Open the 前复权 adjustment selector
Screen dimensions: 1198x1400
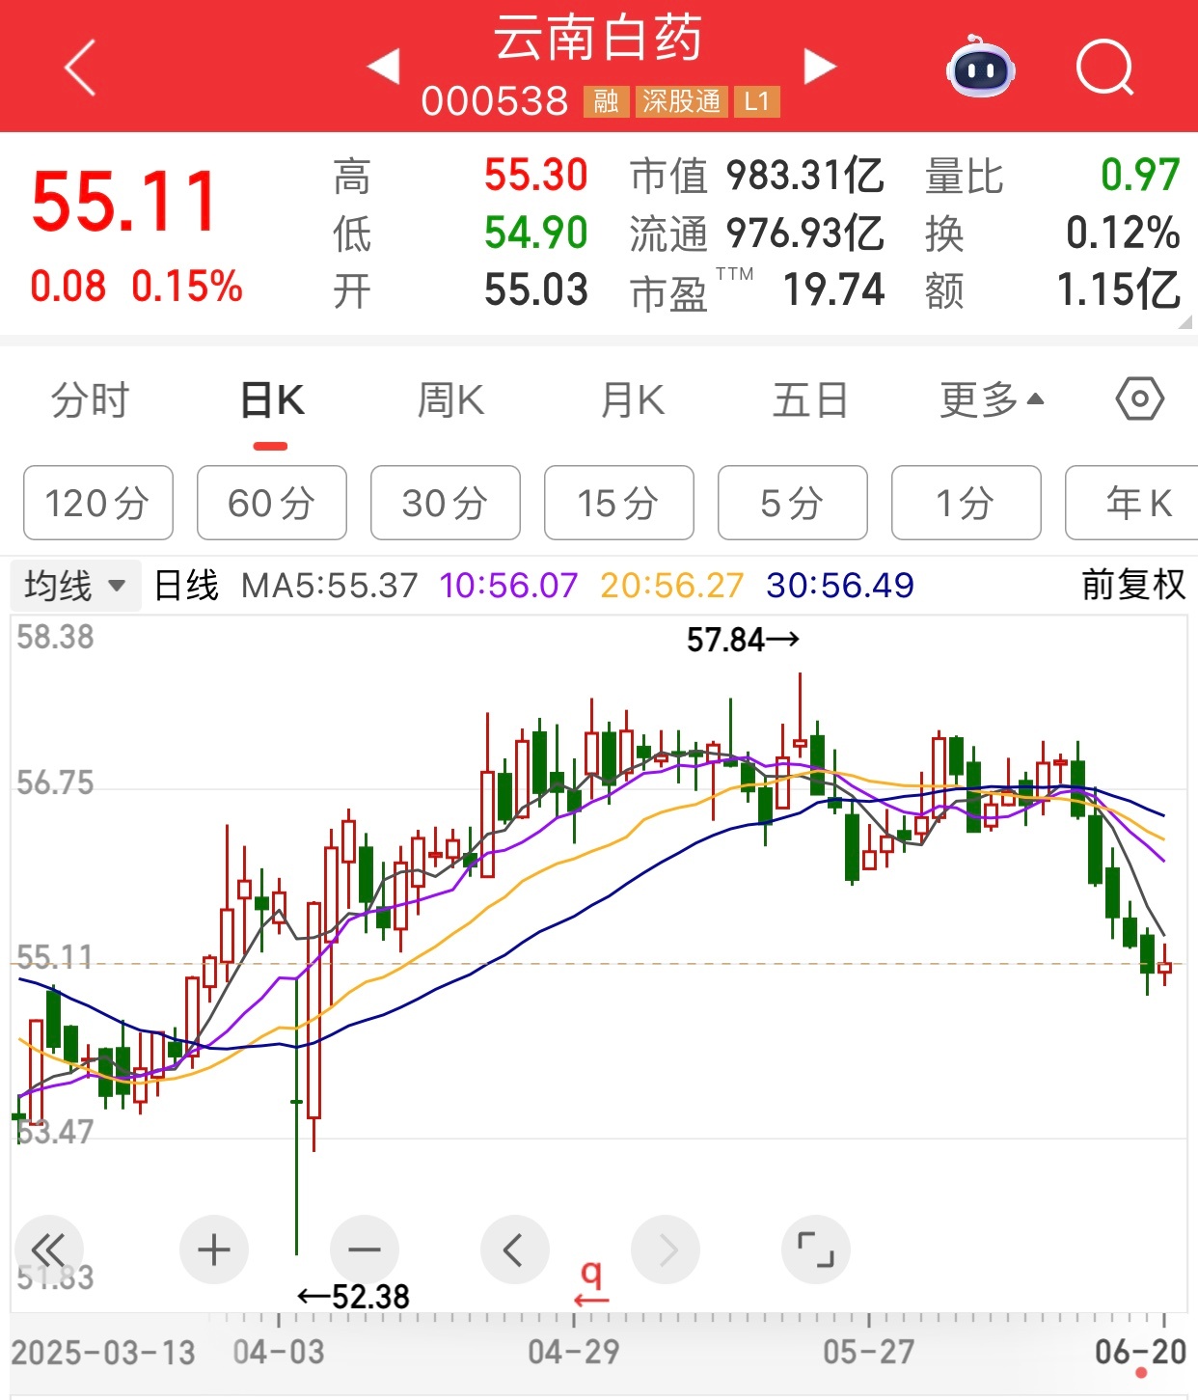pos(1133,584)
